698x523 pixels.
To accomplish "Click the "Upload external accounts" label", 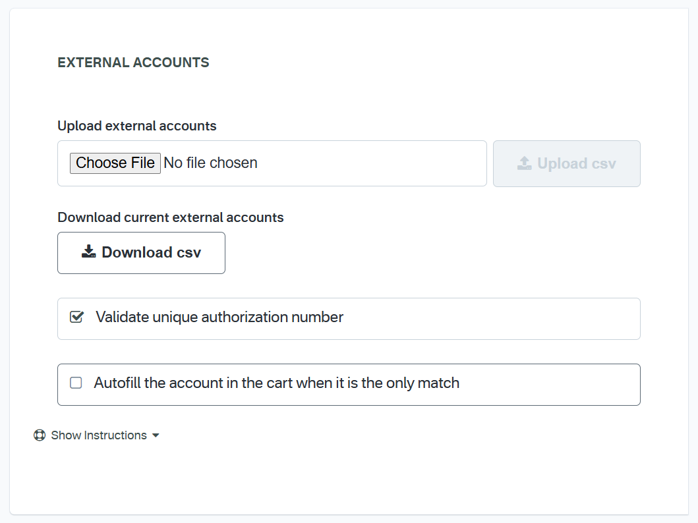I will [x=137, y=126].
